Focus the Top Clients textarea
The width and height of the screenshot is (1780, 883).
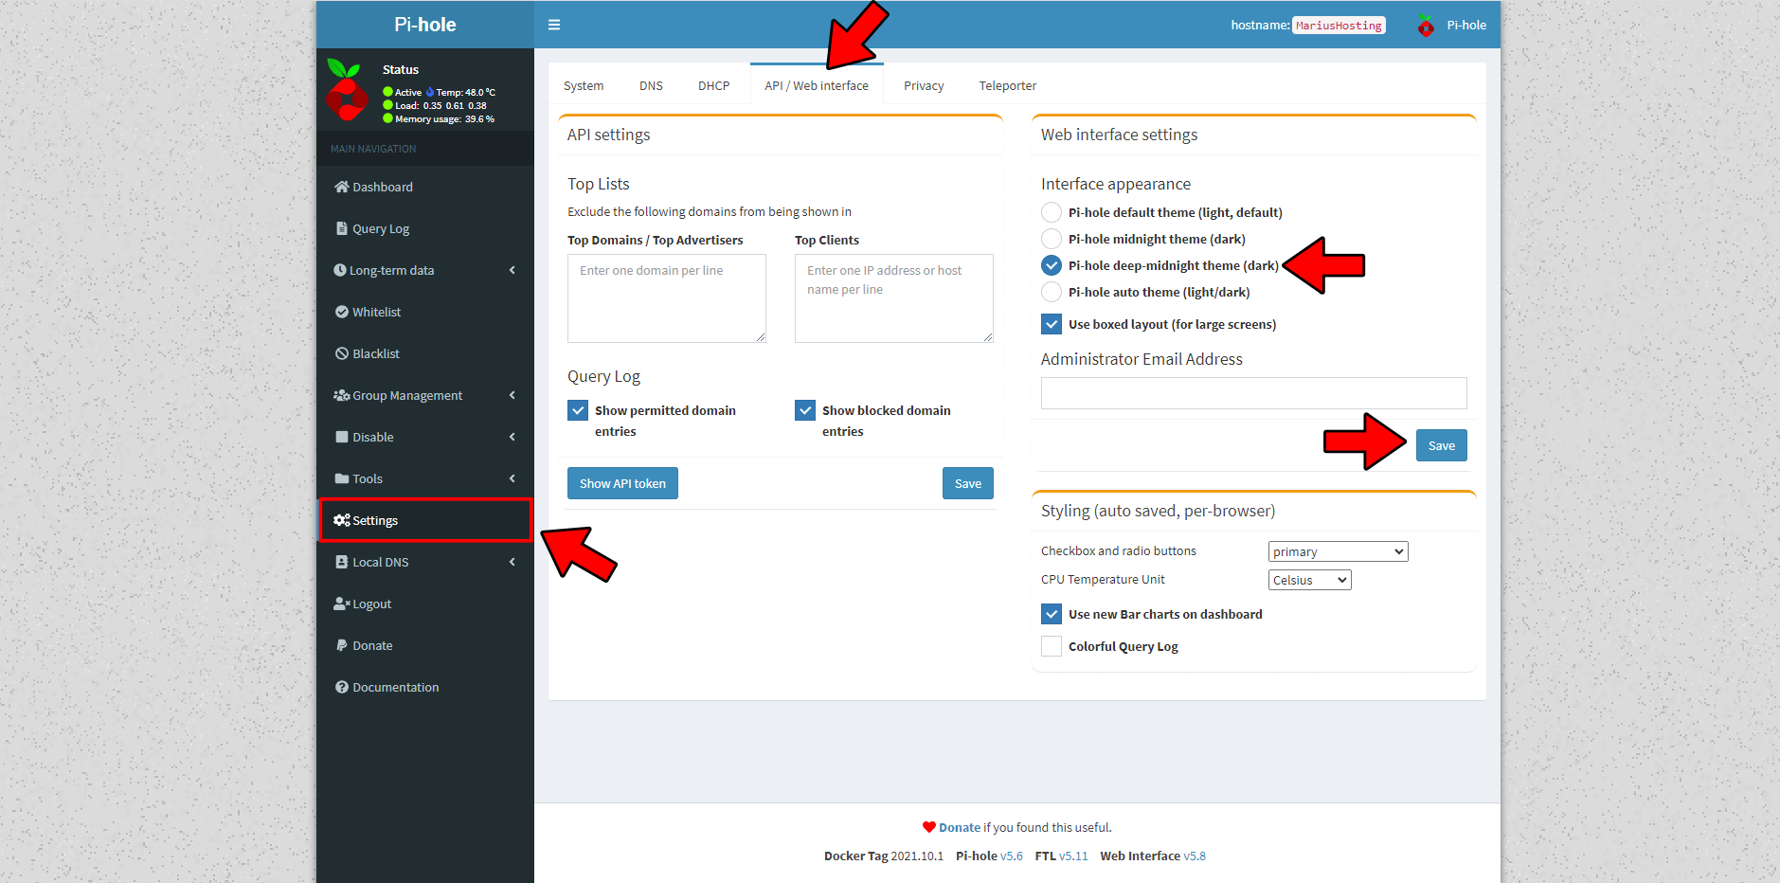[x=894, y=298]
